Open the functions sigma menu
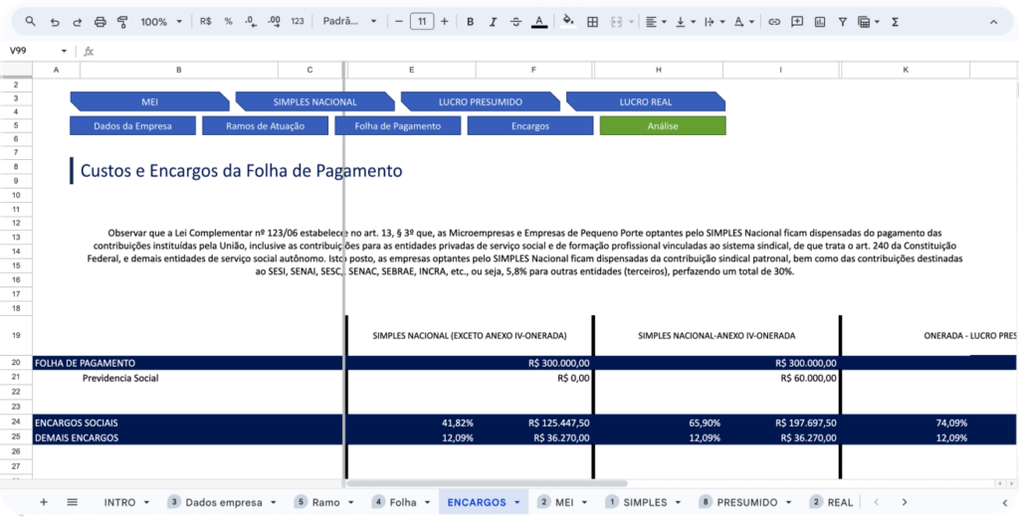 pos(895,22)
